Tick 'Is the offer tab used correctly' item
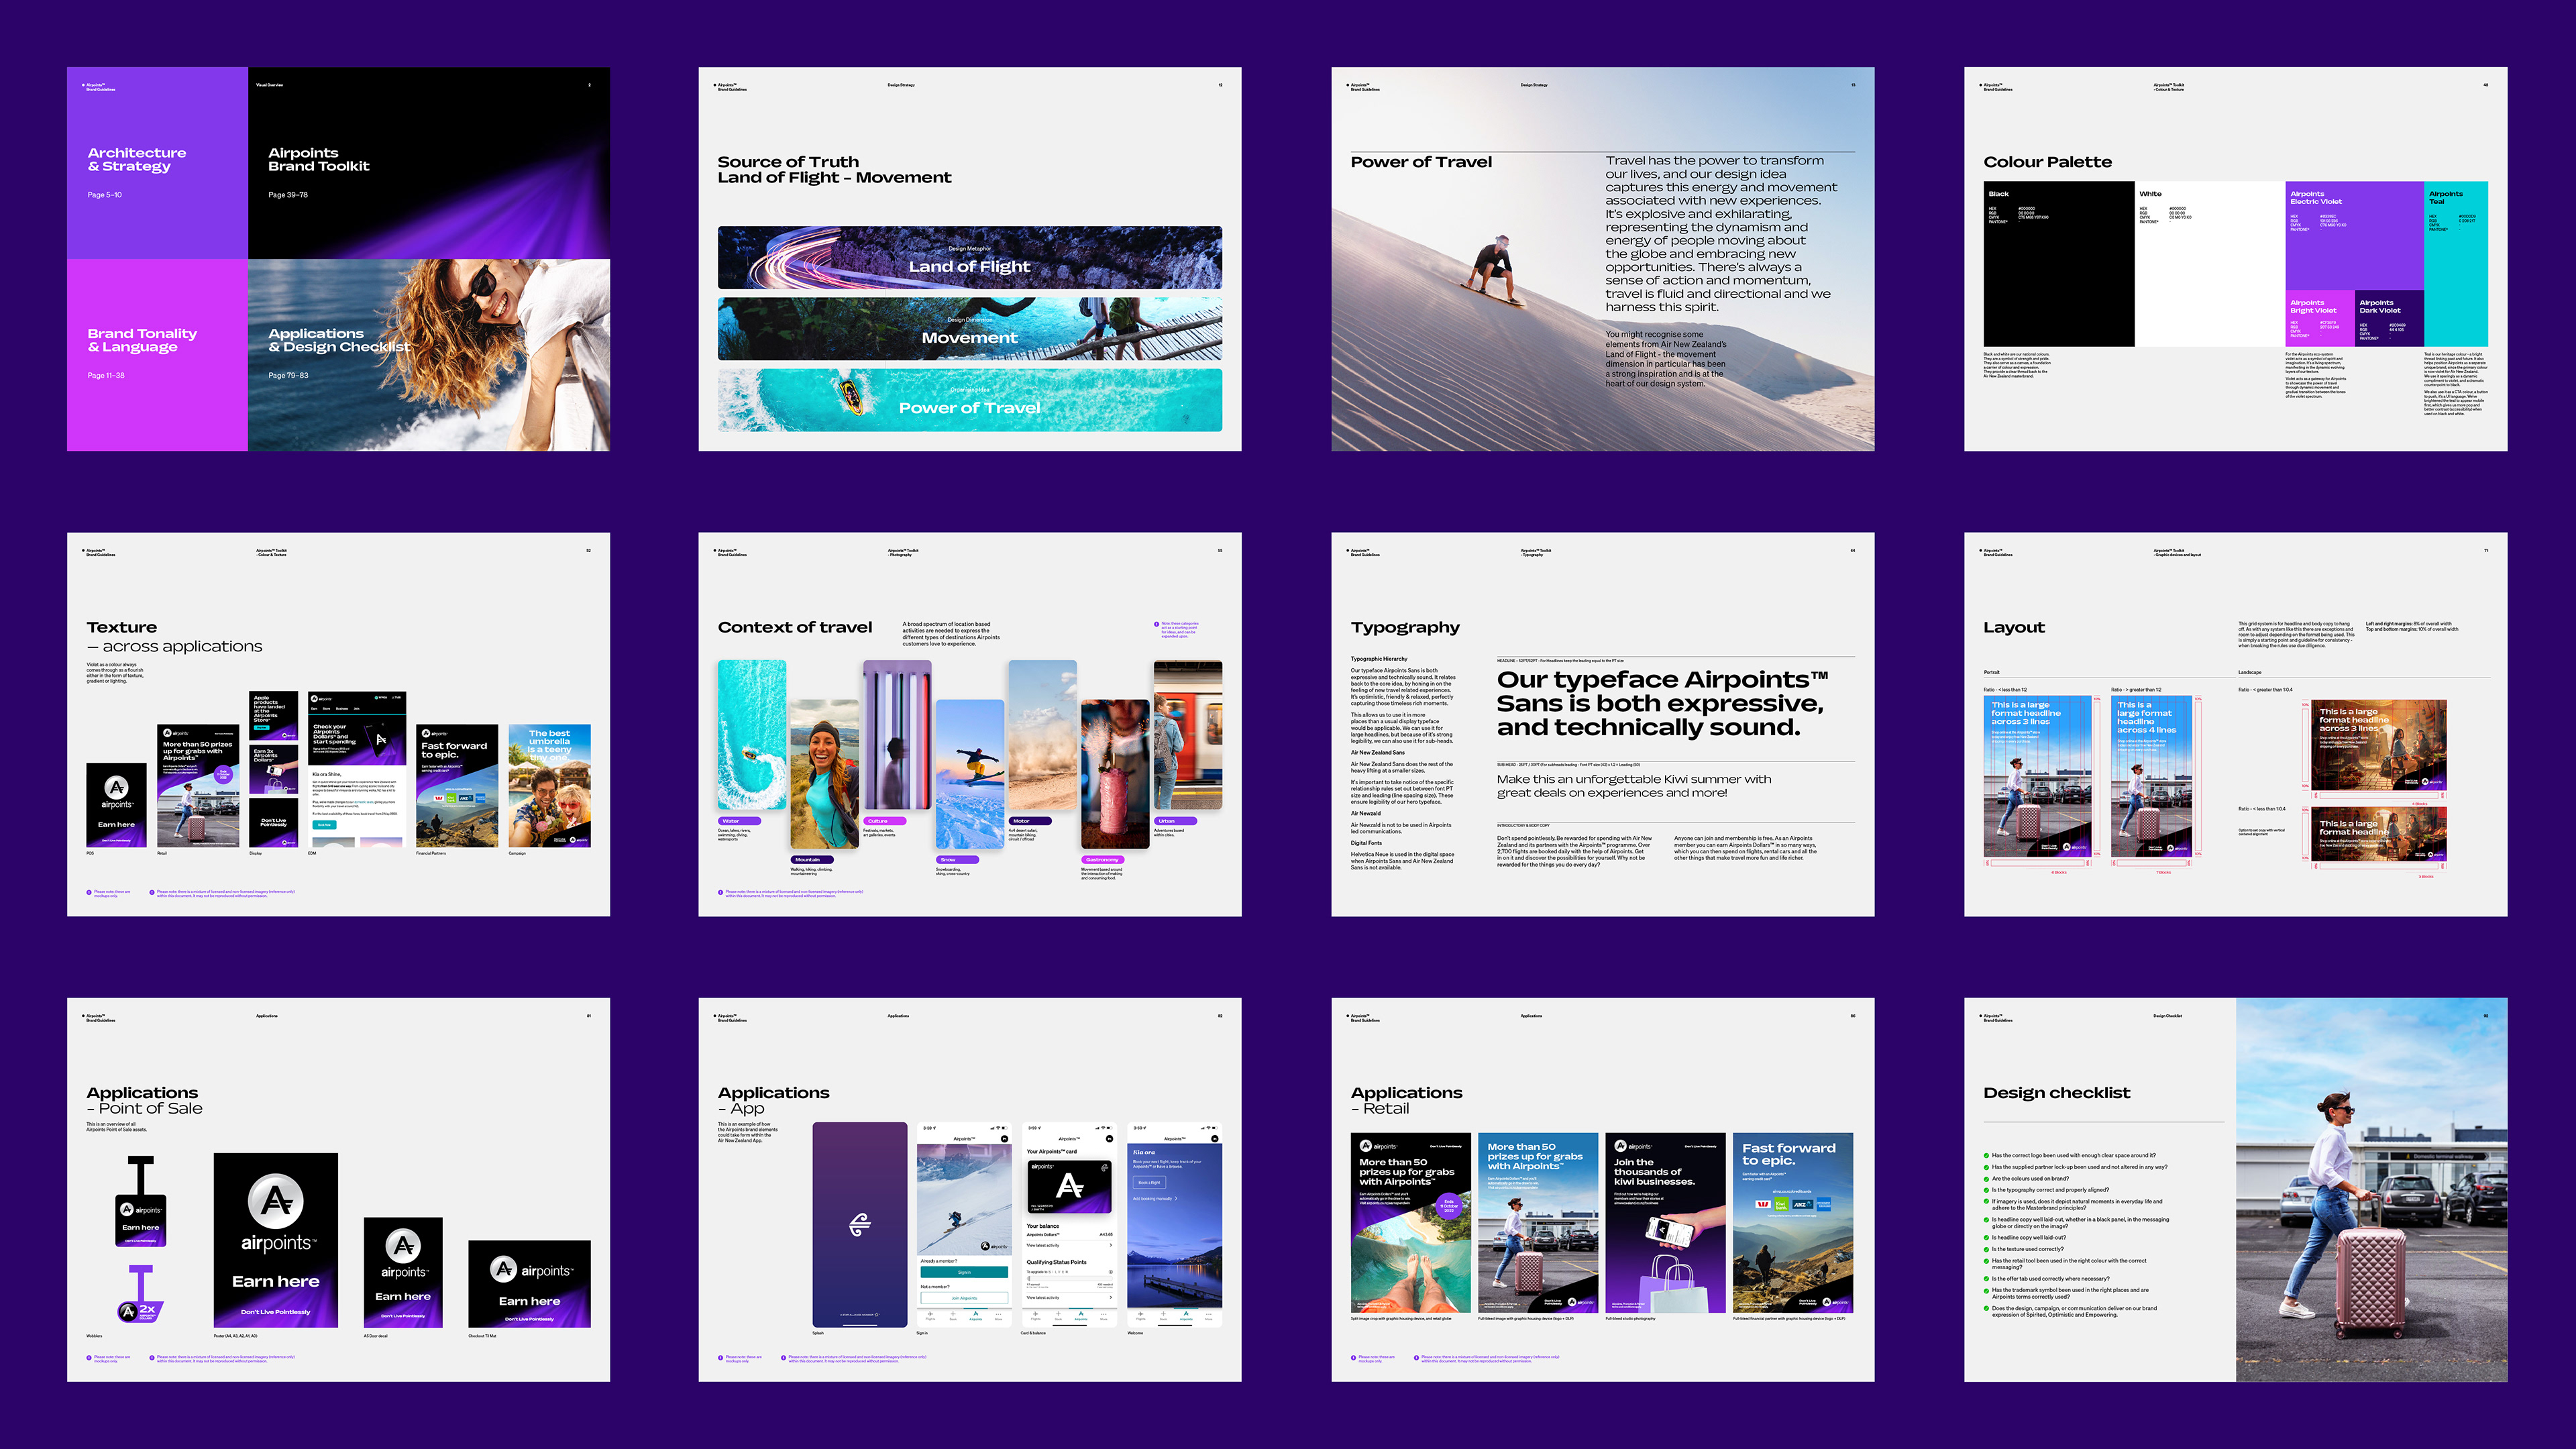 click(1986, 1279)
